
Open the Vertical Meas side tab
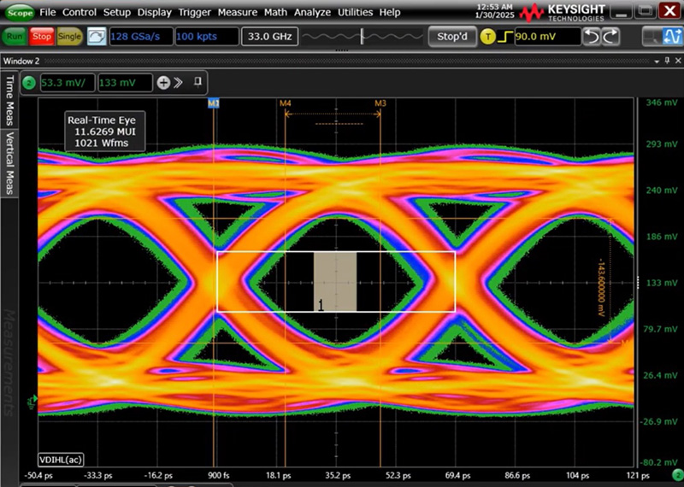[9, 163]
